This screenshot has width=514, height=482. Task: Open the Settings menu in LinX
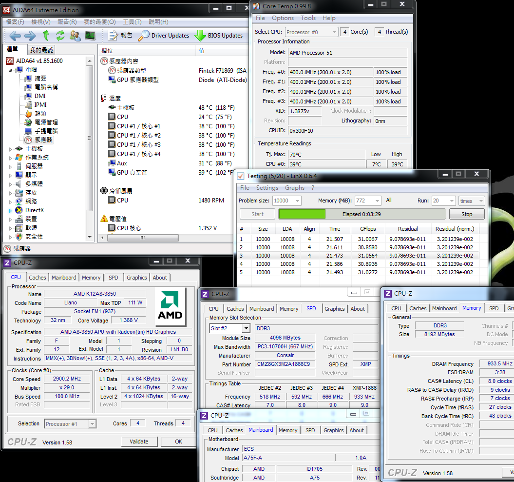(x=267, y=188)
